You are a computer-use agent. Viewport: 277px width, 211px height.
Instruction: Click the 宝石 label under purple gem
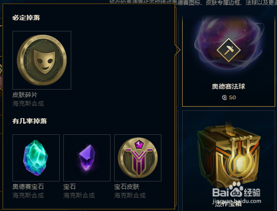[x=69, y=187]
